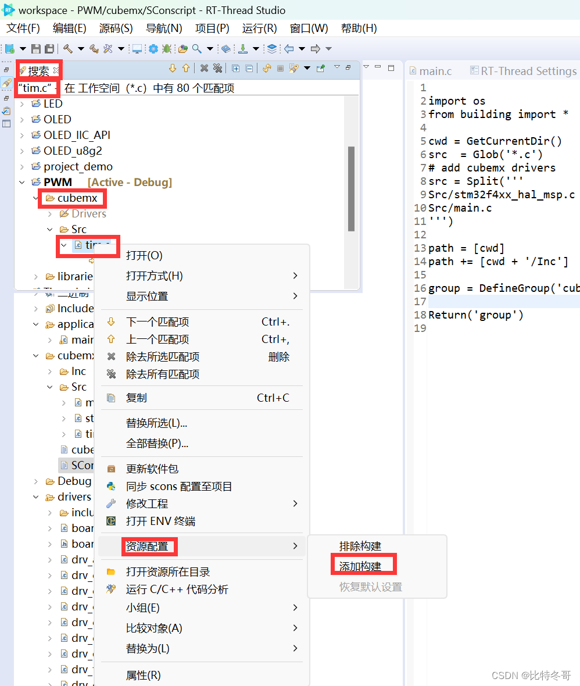Click the Download program icon

point(243,49)
